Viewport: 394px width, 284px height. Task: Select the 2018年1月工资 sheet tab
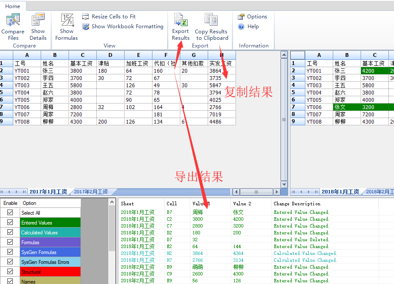(340, 192)
